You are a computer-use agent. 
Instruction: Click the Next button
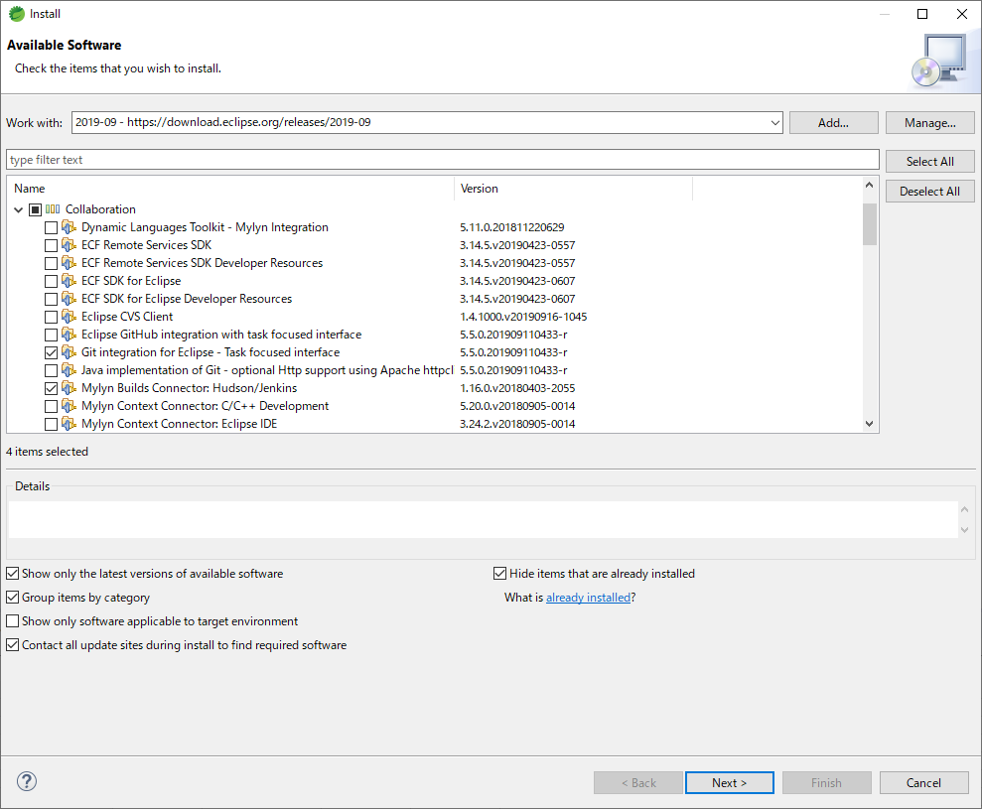(x=729, y=782)
